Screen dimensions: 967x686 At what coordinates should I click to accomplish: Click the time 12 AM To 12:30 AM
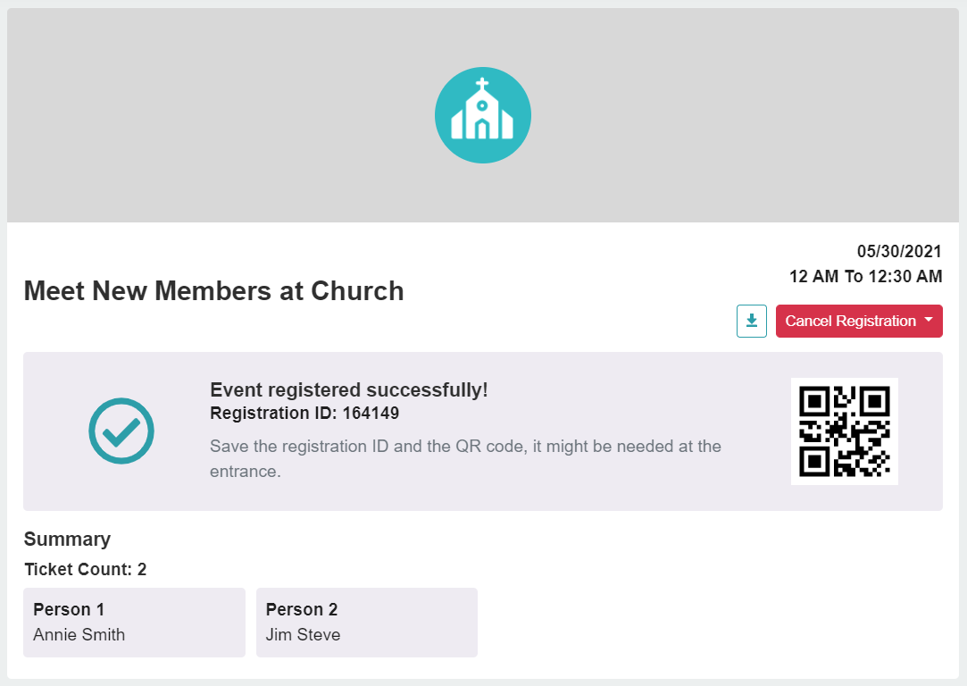coord(866,276)
